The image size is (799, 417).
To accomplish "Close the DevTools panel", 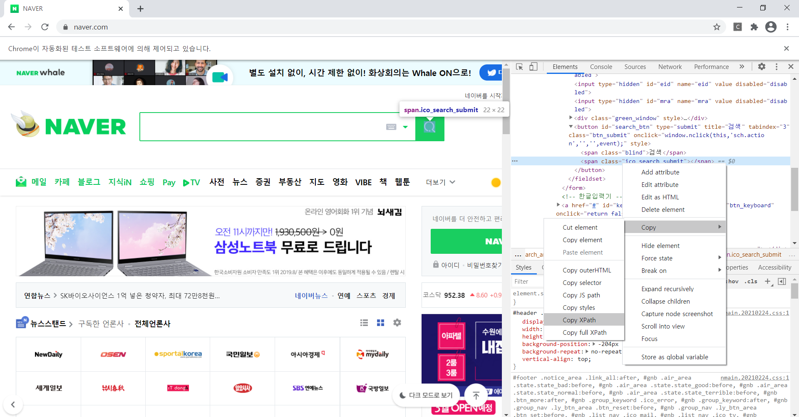I will click(x=791, y=66).
